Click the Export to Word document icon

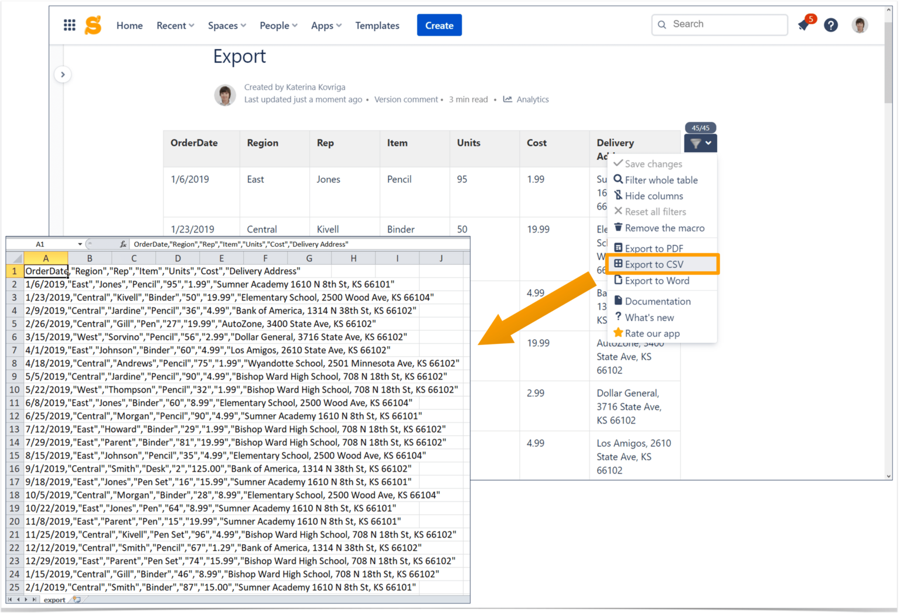pos(619,281)
